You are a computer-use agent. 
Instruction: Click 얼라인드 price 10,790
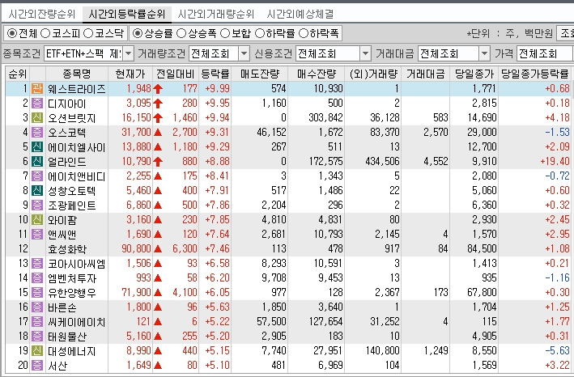pyautogui.click(x=136, y=161)
